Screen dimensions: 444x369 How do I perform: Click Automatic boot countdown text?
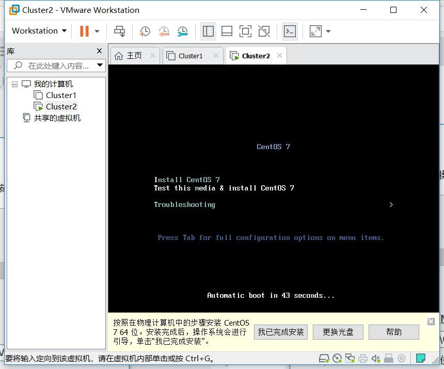click(x=271, y=295)
